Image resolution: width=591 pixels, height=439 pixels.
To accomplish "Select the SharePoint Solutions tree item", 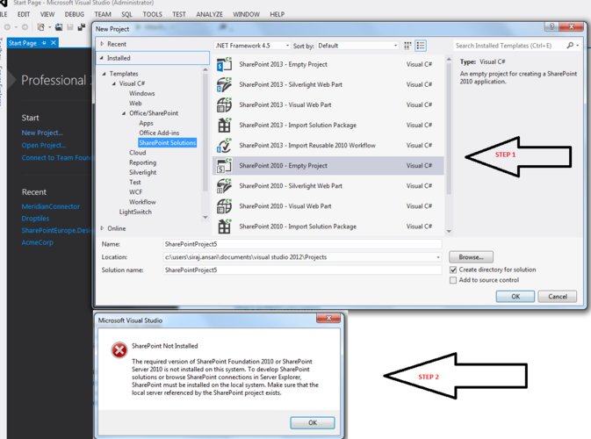I will (x=168, y=143).
